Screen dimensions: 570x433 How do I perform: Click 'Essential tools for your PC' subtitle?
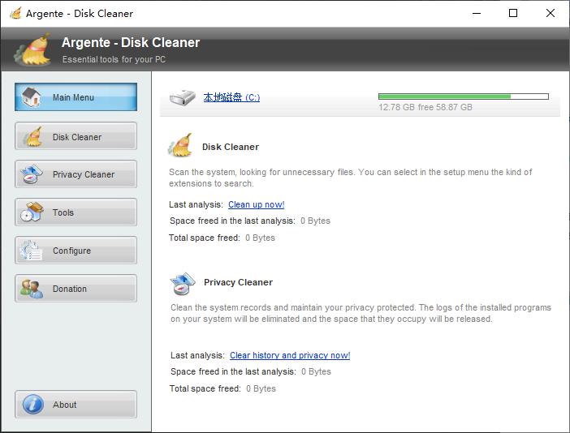coord(114,59)
